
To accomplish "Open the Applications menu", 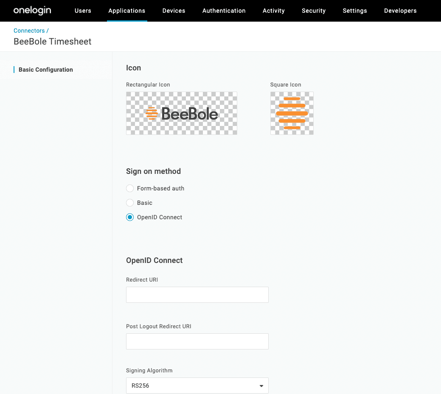I will pos(127,11).
